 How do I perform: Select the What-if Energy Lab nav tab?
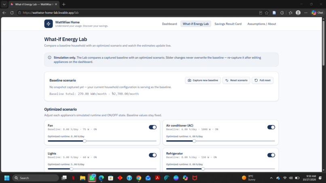[196, 24]
